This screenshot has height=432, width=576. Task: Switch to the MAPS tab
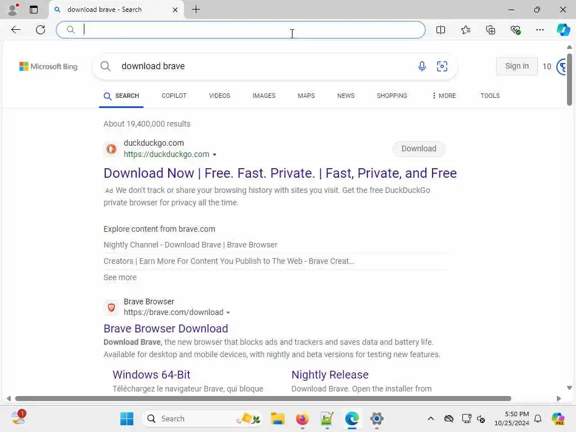(x=306, y=96)
